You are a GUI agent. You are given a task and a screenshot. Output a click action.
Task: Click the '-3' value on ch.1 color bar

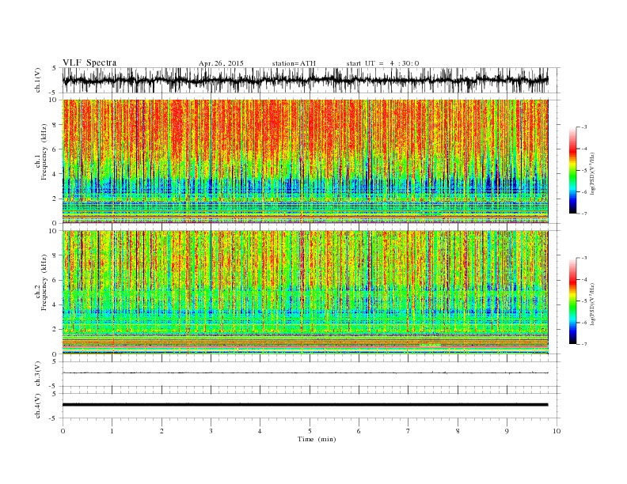pos(583,127)
